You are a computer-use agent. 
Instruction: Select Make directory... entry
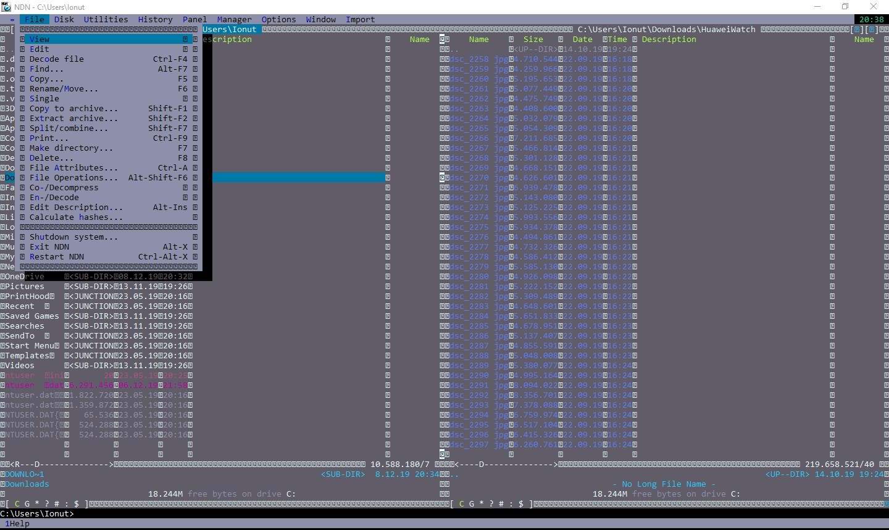(109, 148)
